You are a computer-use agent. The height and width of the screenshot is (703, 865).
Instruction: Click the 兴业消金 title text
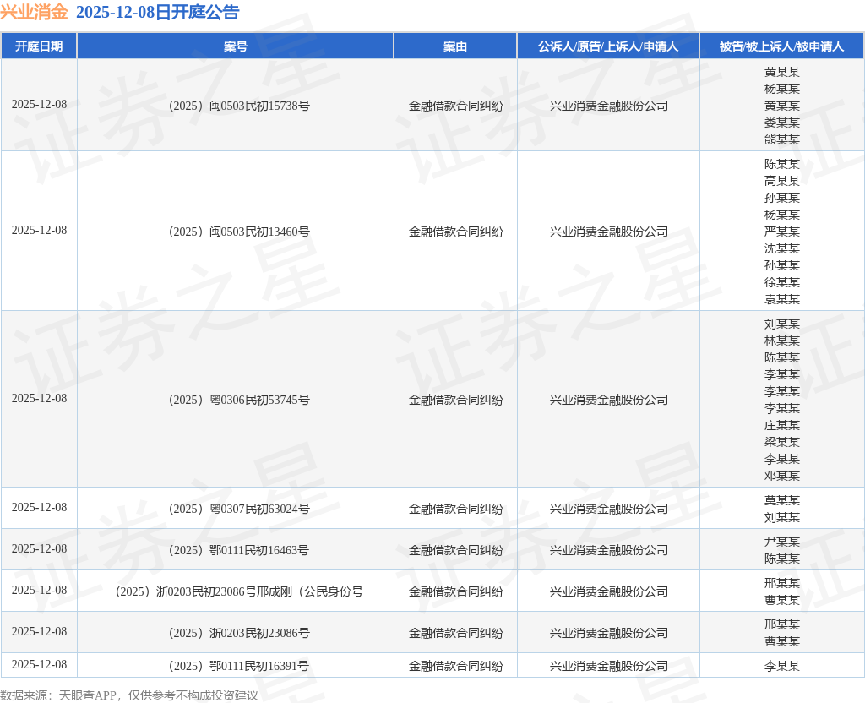(34, 12)
